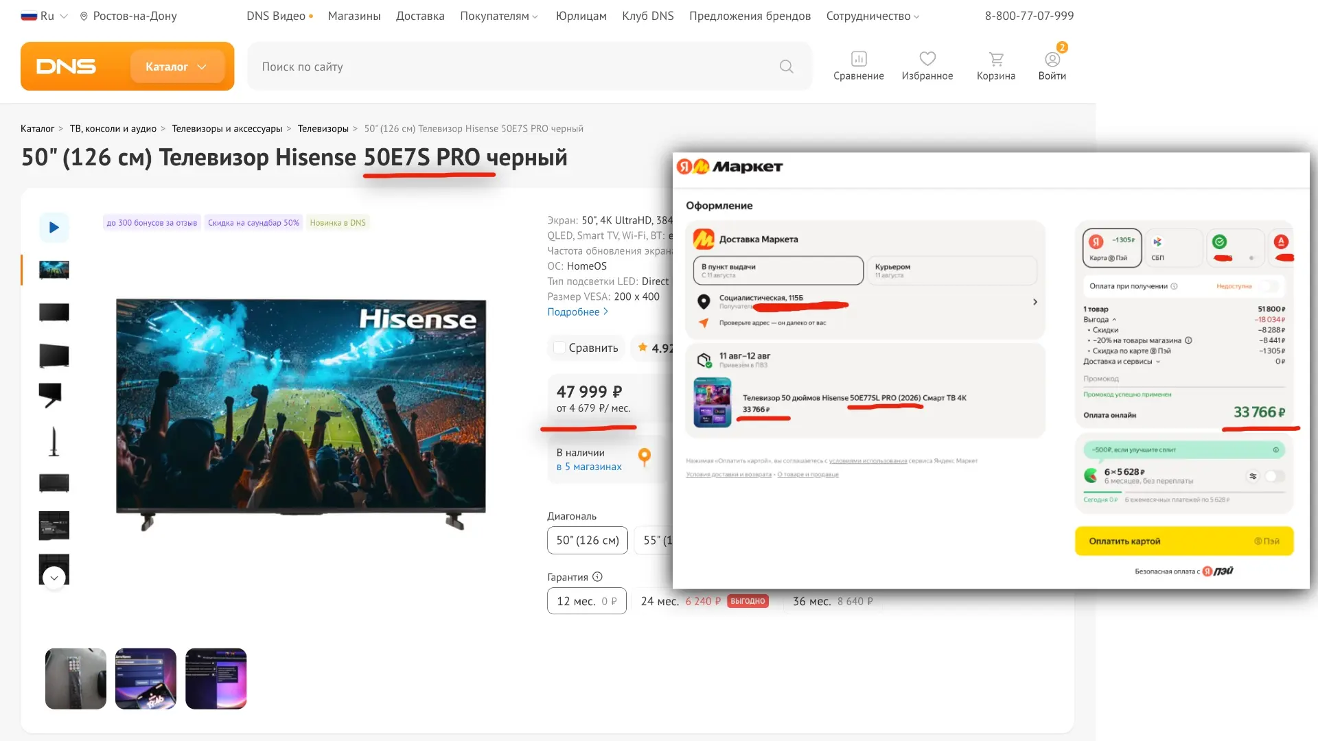Play the product video thumbnail
This screenshot has height=741, width=1318.
tap(54, 227)
